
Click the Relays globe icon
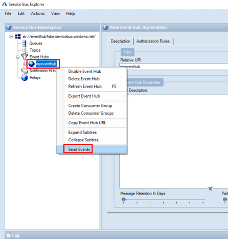tap(25, 77)
